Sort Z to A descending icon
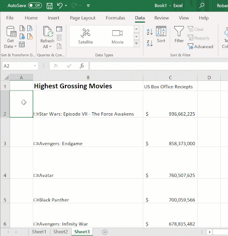Screen dimensions: 228x236 pos(150,43)
